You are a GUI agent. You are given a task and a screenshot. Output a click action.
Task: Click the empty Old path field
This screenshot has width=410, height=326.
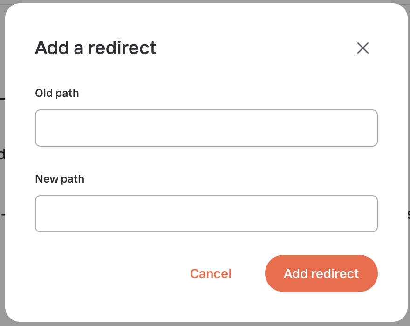206,128
